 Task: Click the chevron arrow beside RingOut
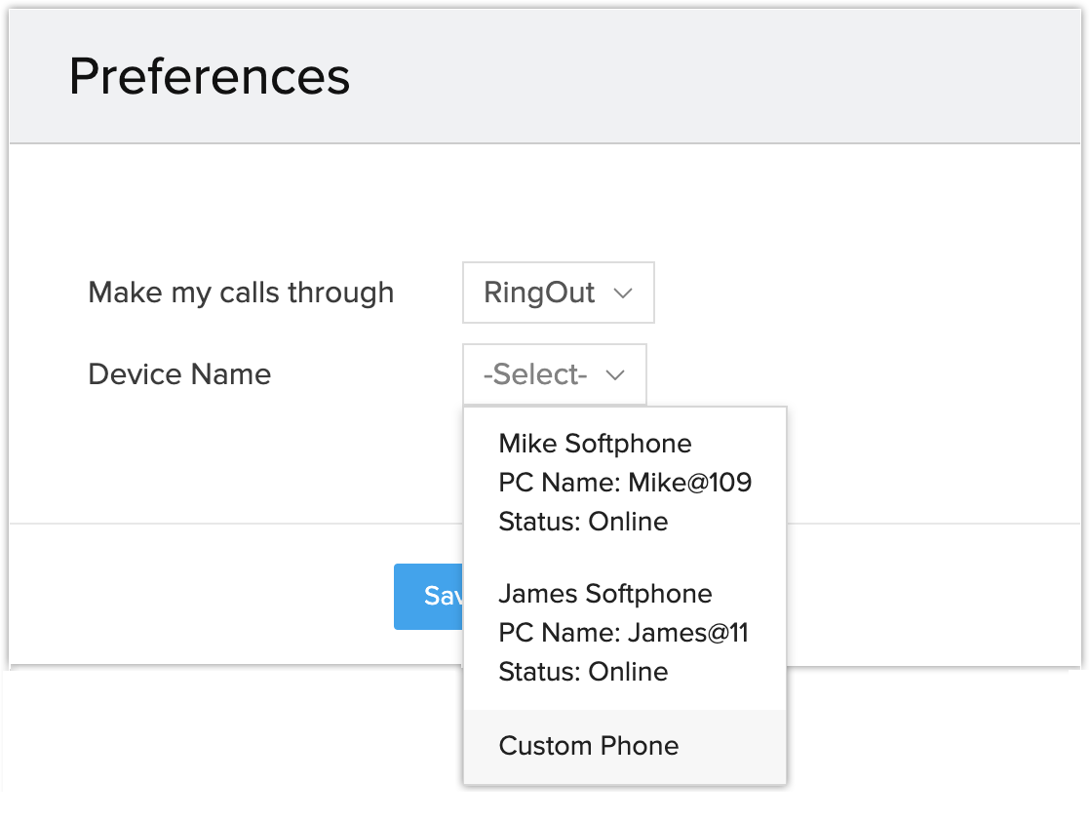pos(624,293)
